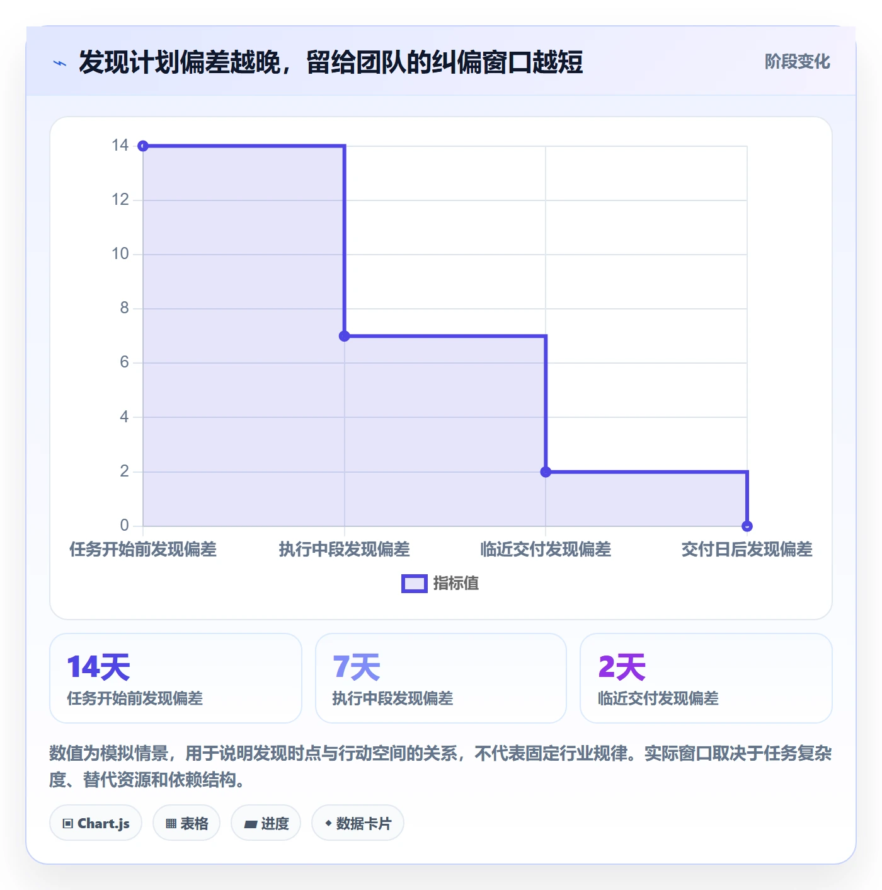Click the y-axis tick label 4

(125, 417)
